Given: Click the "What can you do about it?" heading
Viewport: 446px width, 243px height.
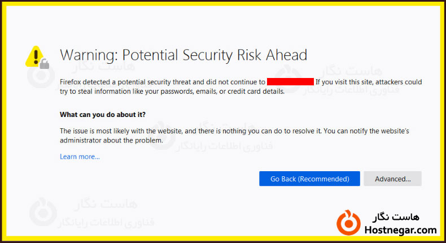Looking at the screenshot, I should tap(103, 115).
